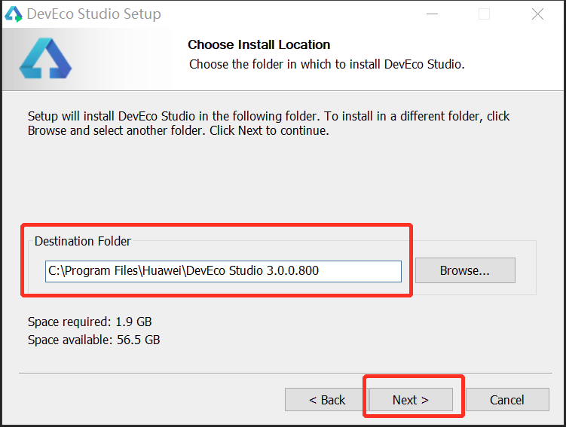
Task: Click the DevEco Studio title bar icon
Action: pos(13,14)
